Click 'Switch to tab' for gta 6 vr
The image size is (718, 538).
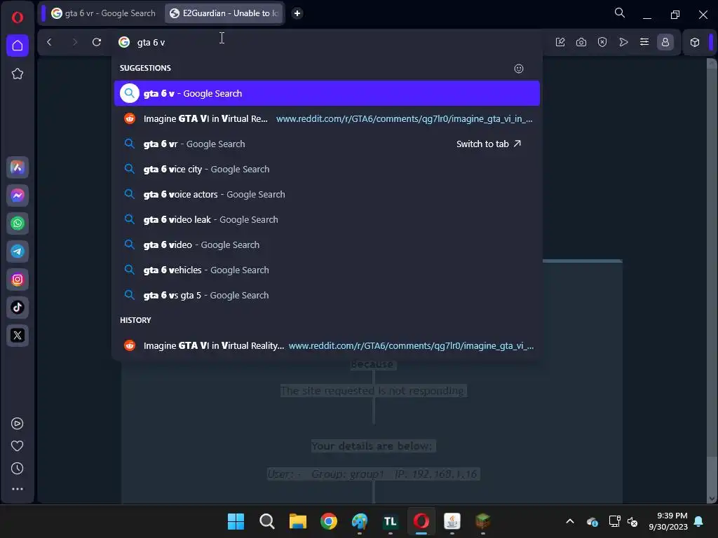489,144
